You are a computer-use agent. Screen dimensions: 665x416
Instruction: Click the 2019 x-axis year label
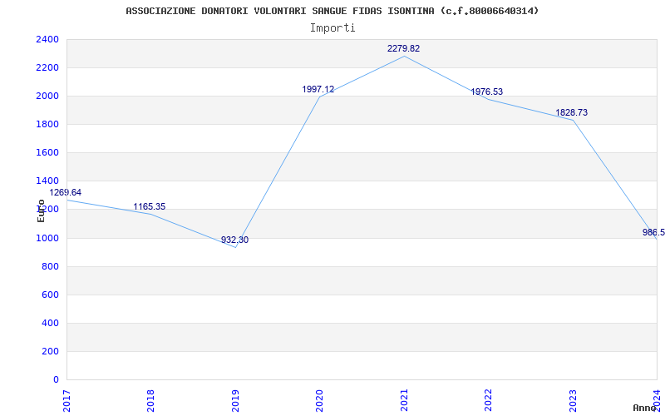235,400
